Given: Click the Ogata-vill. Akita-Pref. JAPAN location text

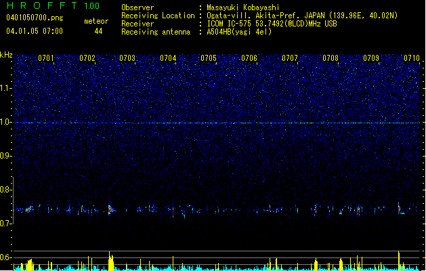Looking at the screenshot, I should pos(302,16).
